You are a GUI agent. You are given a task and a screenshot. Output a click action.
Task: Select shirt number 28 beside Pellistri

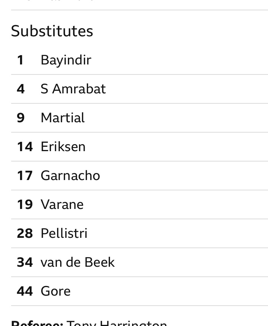(x=25, y=233)
